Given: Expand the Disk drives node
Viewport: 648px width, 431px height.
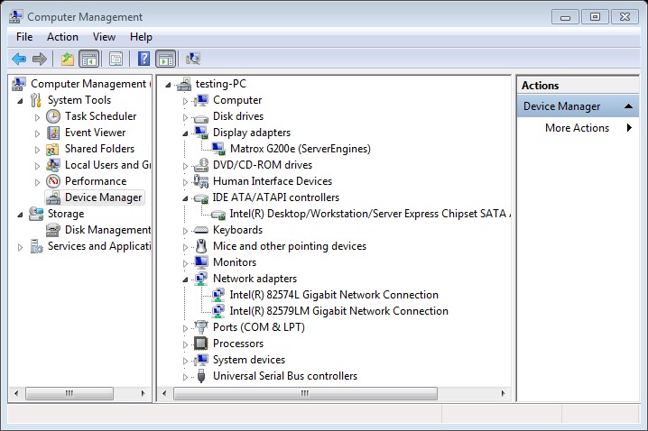Looking at the screenshot, I should [x=186, y=117].
